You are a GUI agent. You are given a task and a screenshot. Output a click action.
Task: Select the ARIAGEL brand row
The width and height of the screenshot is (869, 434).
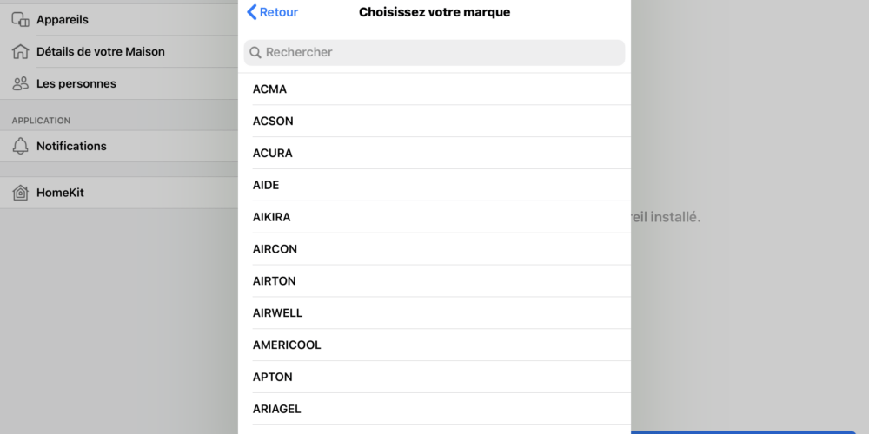pyautogui.click(x=434, y=409)
